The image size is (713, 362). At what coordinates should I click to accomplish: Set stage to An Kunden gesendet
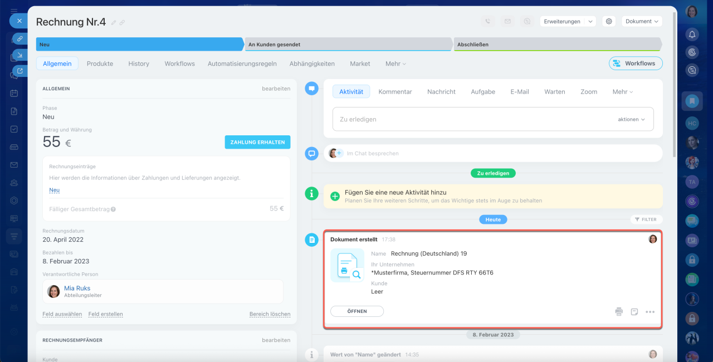348,45
